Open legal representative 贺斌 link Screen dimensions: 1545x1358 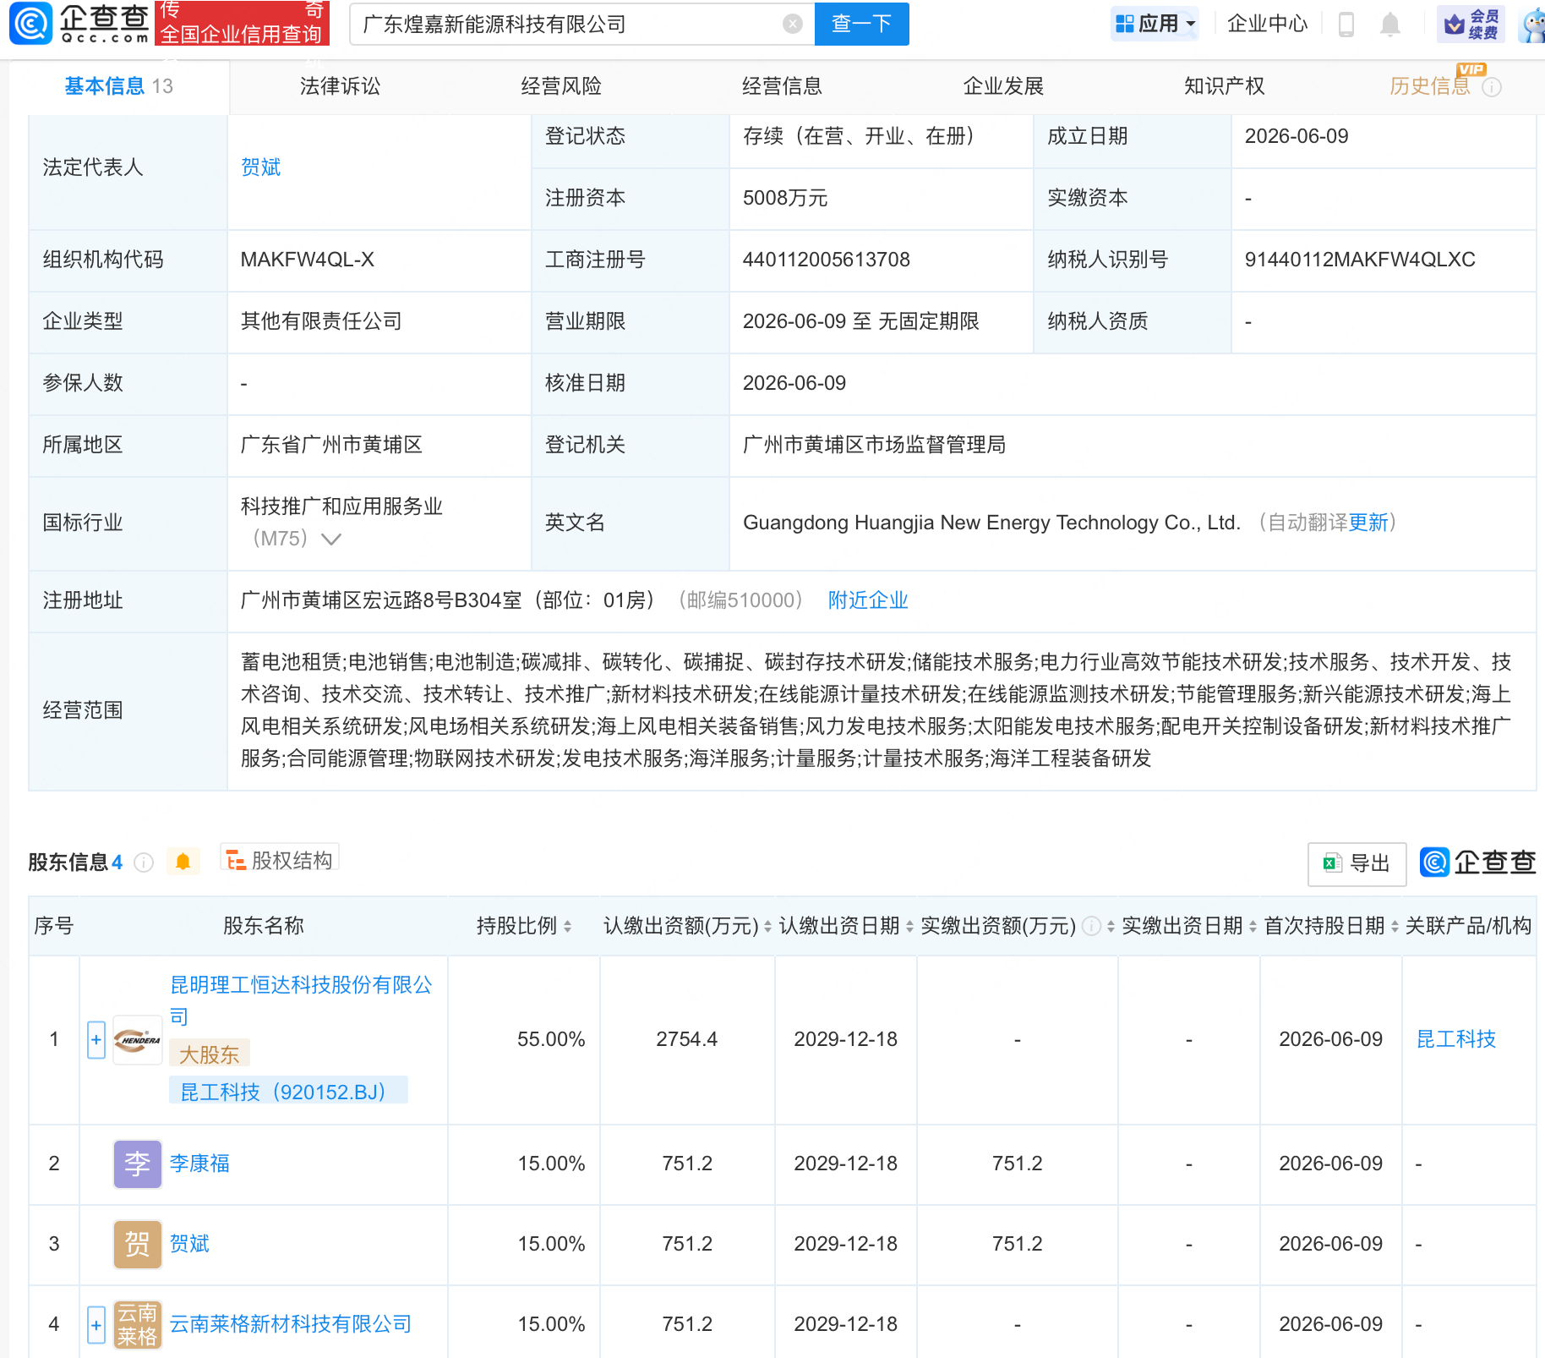point(261,167)
